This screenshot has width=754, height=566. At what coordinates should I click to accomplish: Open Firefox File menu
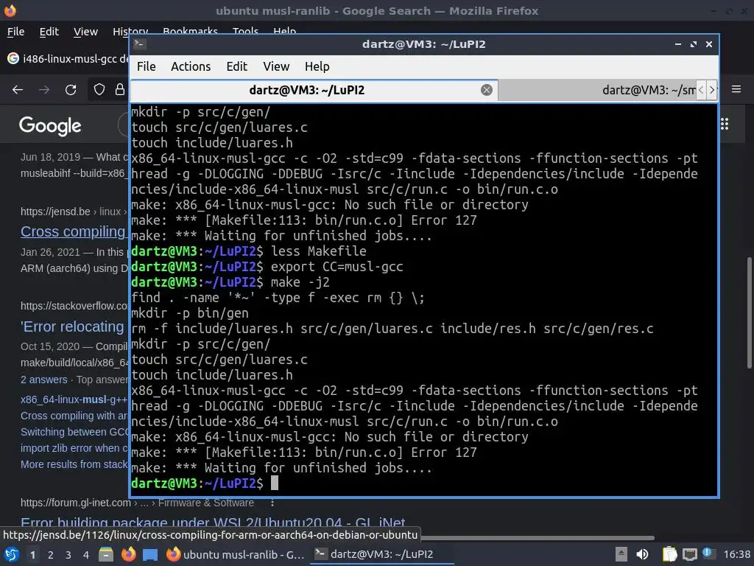[16, 32]
